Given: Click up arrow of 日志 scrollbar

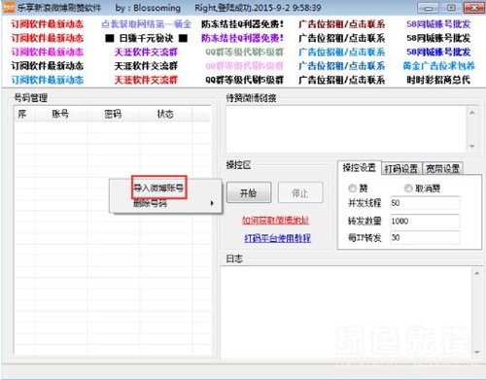Looking at the screenshot, I should [477, 273].
